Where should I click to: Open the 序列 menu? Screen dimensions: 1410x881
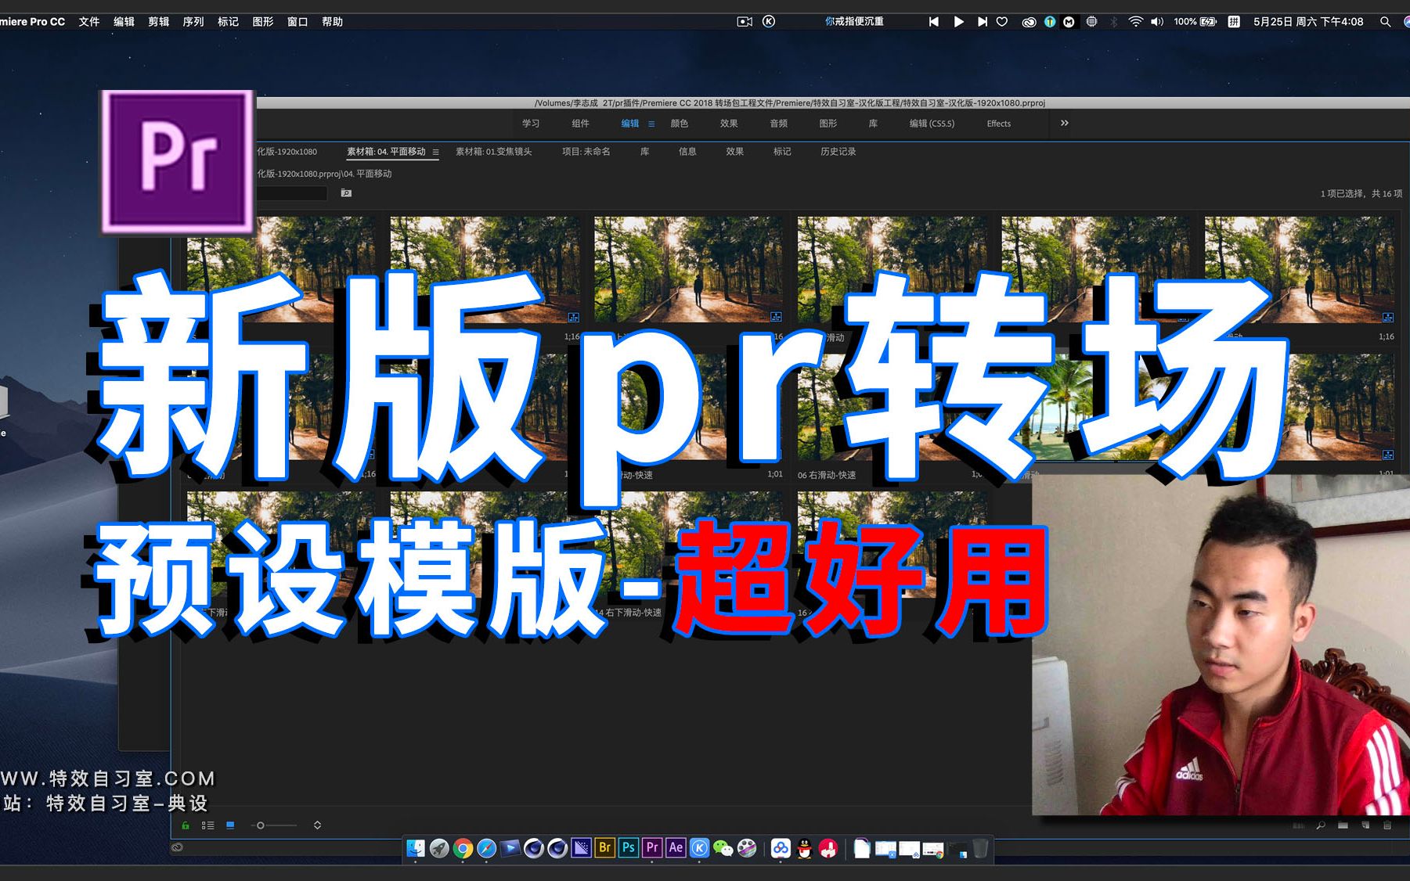point(193,22)
